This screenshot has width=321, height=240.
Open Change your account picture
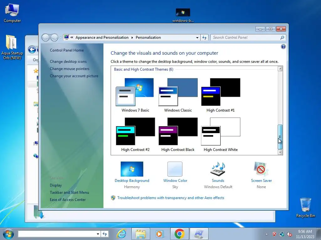tap(74, 76)
